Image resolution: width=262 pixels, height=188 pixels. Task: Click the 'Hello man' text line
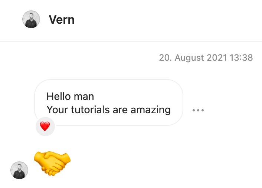click(x=70, y=96)
